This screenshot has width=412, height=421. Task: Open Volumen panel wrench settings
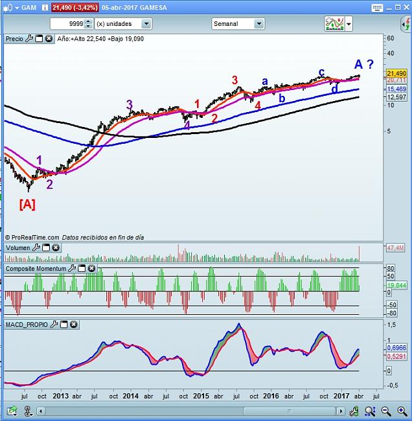click(36, 247)
